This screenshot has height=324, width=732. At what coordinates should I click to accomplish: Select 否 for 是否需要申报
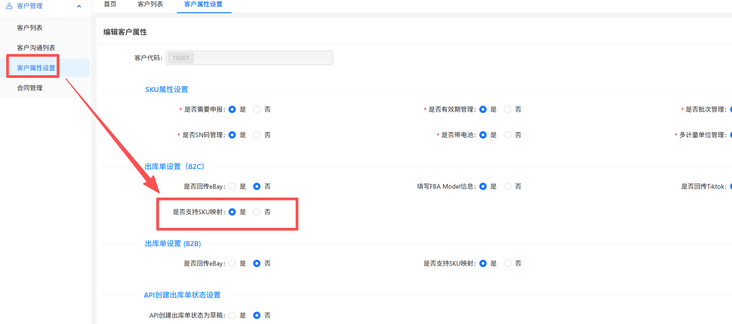pos(257,109)
